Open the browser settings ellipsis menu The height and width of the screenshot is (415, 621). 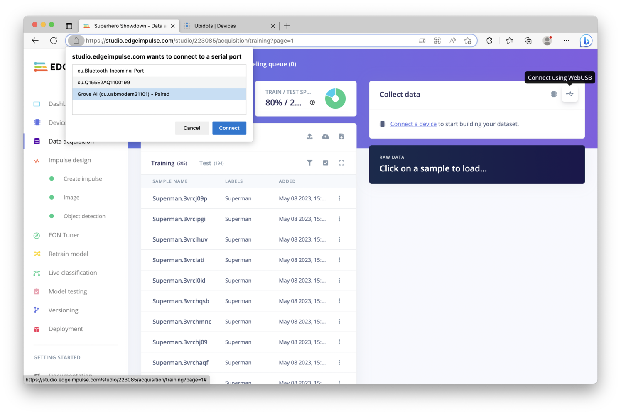(x=567, y=41)
